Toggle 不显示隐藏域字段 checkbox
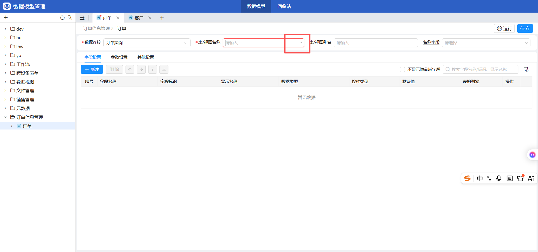538x252 pixels. [x=402, y=70]
